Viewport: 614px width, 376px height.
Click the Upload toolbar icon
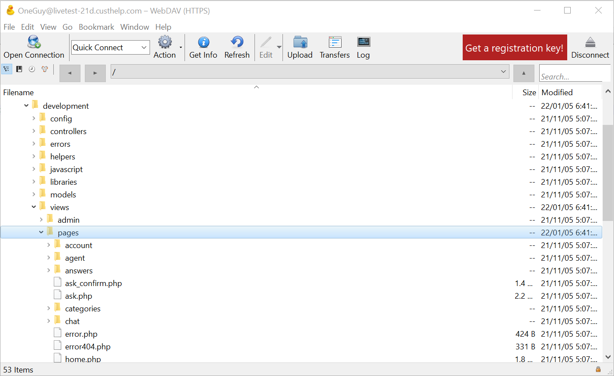pyautogui.click(x=300, y=42)
